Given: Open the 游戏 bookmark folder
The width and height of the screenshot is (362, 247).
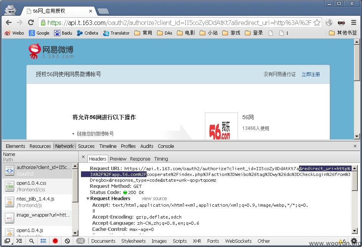Looking at the screenshot, I should click(231, 33).
